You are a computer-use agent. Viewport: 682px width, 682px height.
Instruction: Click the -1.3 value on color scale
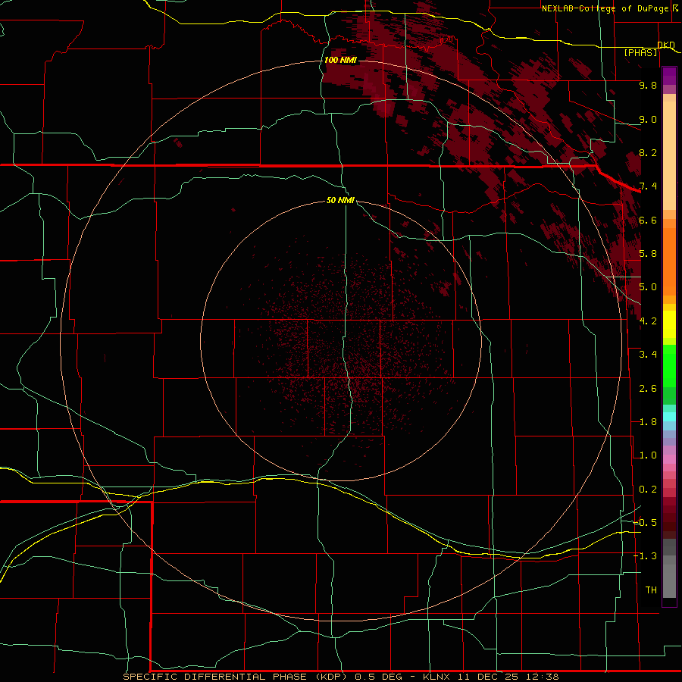(646, 556)
